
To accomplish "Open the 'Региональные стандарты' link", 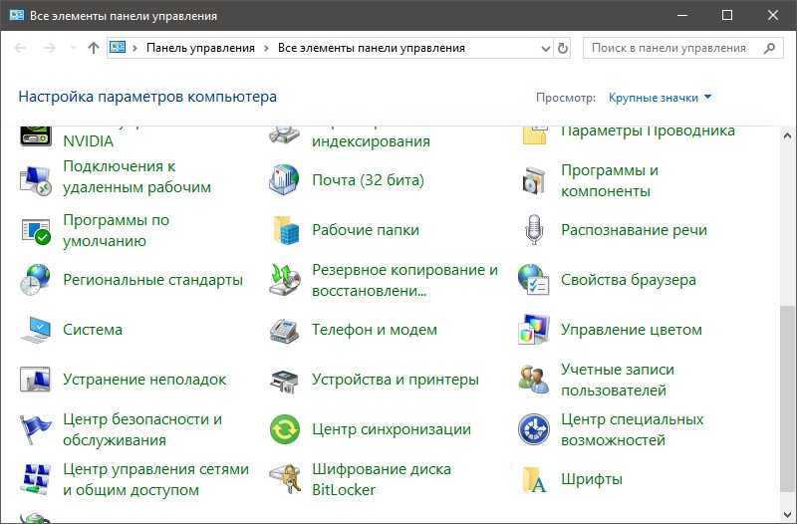I will pos(152,280).
